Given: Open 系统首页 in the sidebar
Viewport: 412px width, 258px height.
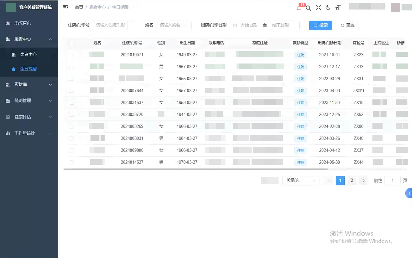Looking at the screenshot, I should coord(22,23).
